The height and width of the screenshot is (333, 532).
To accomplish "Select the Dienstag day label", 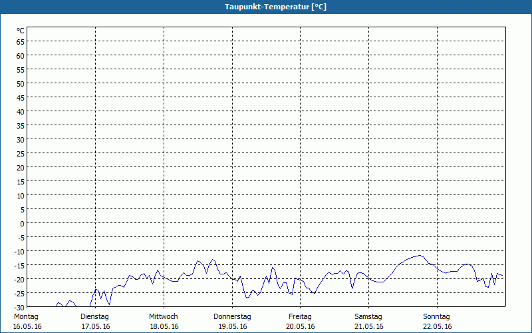I will pos(94,316).
